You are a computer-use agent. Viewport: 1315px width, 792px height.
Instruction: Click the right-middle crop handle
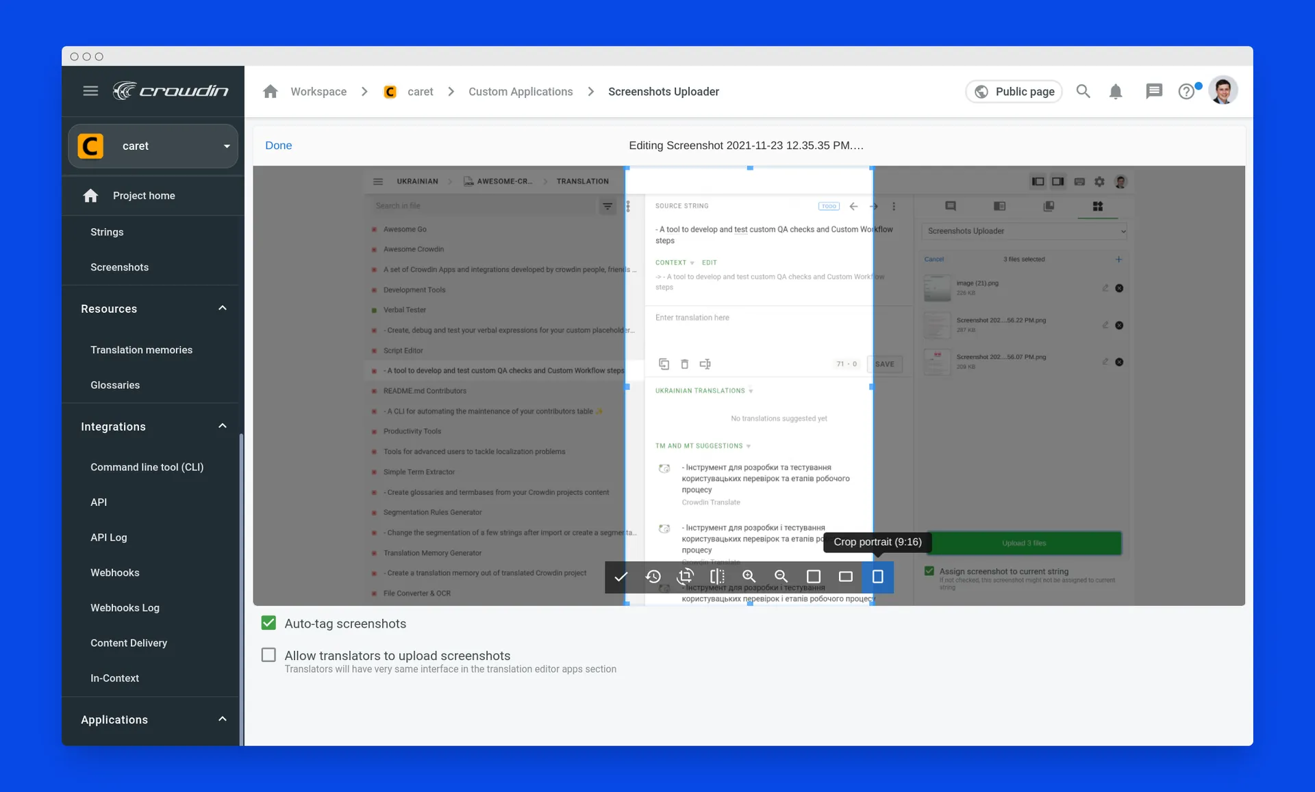872,387
